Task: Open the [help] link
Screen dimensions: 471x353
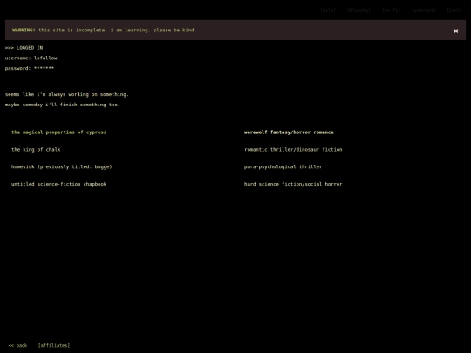Action: [x=328, y=10]
